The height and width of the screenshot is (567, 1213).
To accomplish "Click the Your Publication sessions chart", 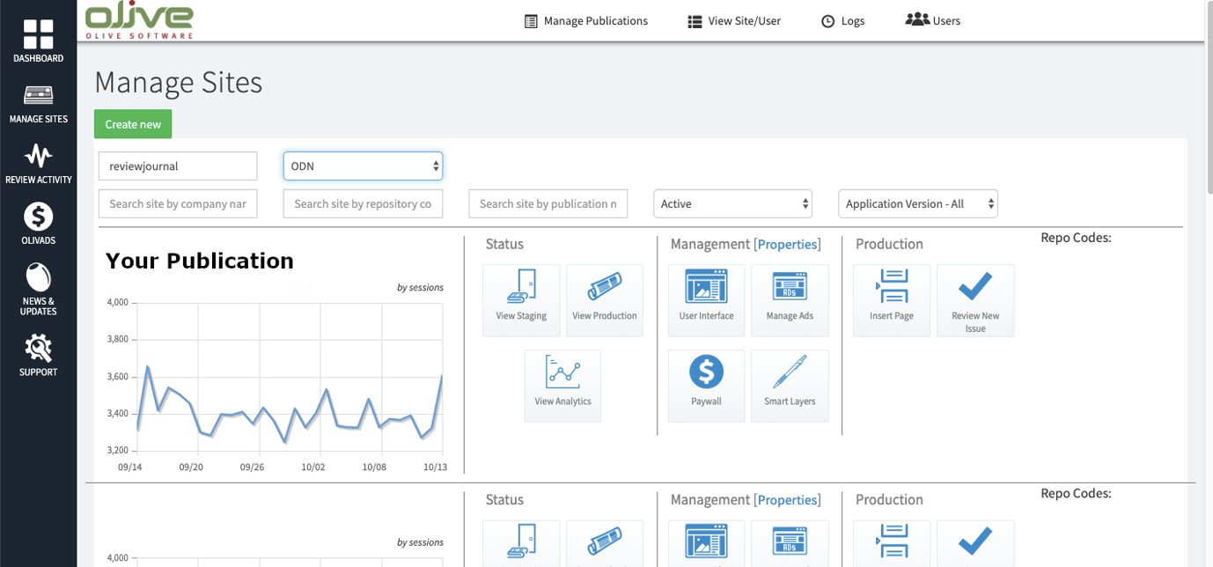I will pyautogui.click(x=282, y=379).
